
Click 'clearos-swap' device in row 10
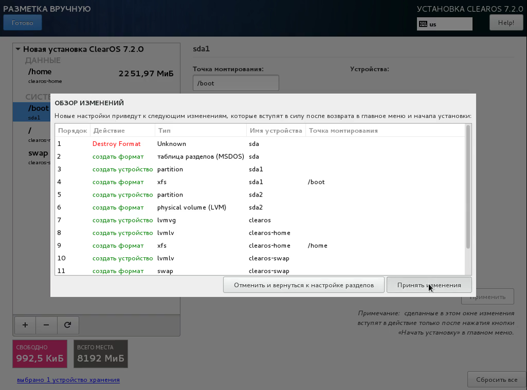pos(269,258)
